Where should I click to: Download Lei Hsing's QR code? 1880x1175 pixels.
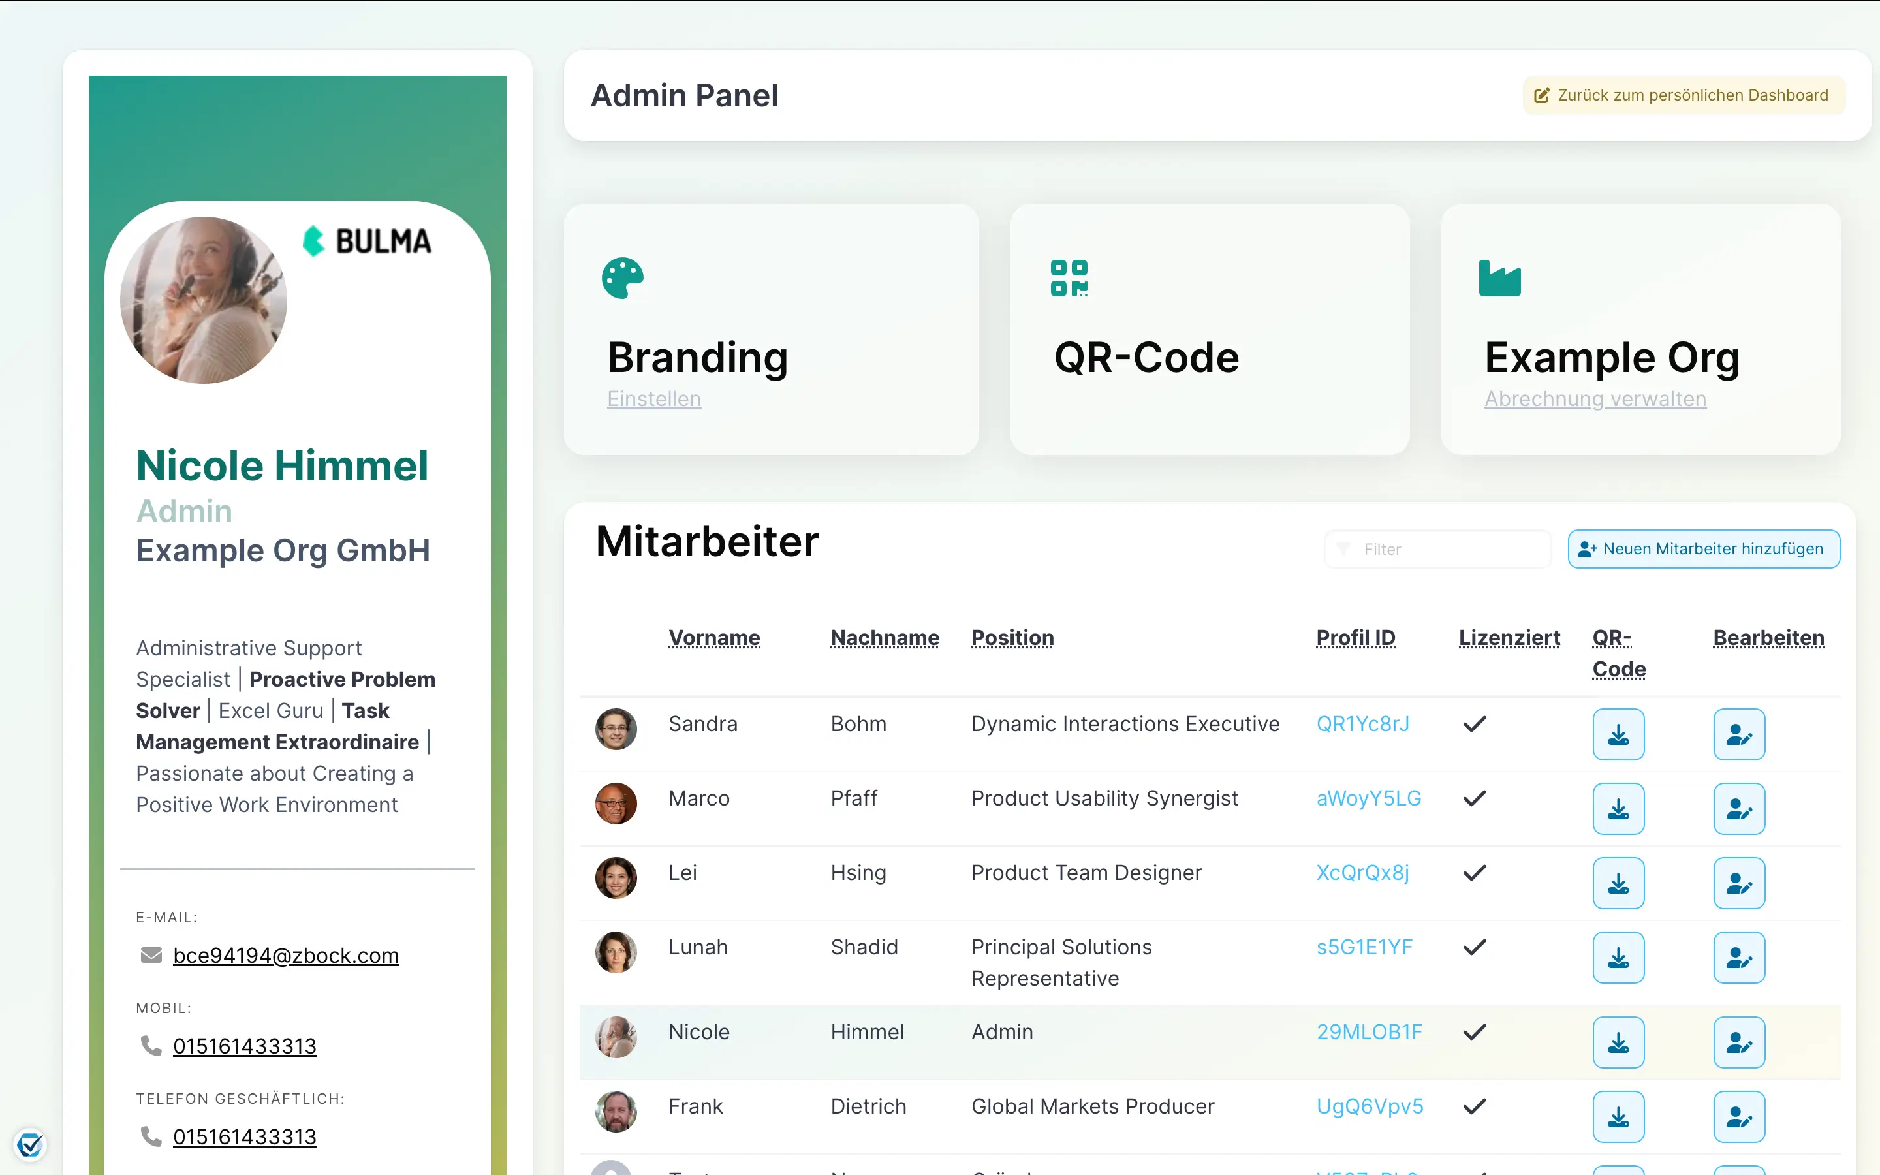[x=1619, y=883]
